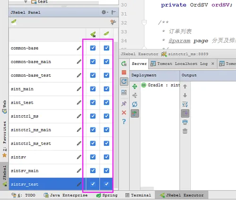The height and width of the screenshot is (200, 236).
Task: Edit sint_main with the pencil icon
Action: click(79, 89)
